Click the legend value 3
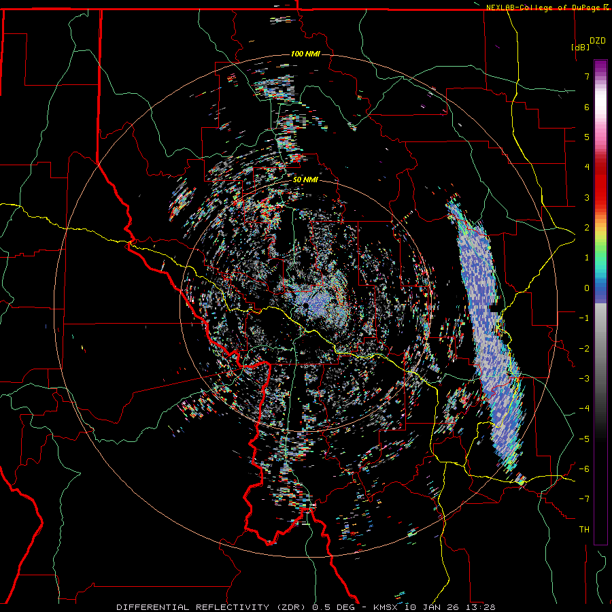Image resolution: width=612 pixels, height=612 pixels. point(587,197)
